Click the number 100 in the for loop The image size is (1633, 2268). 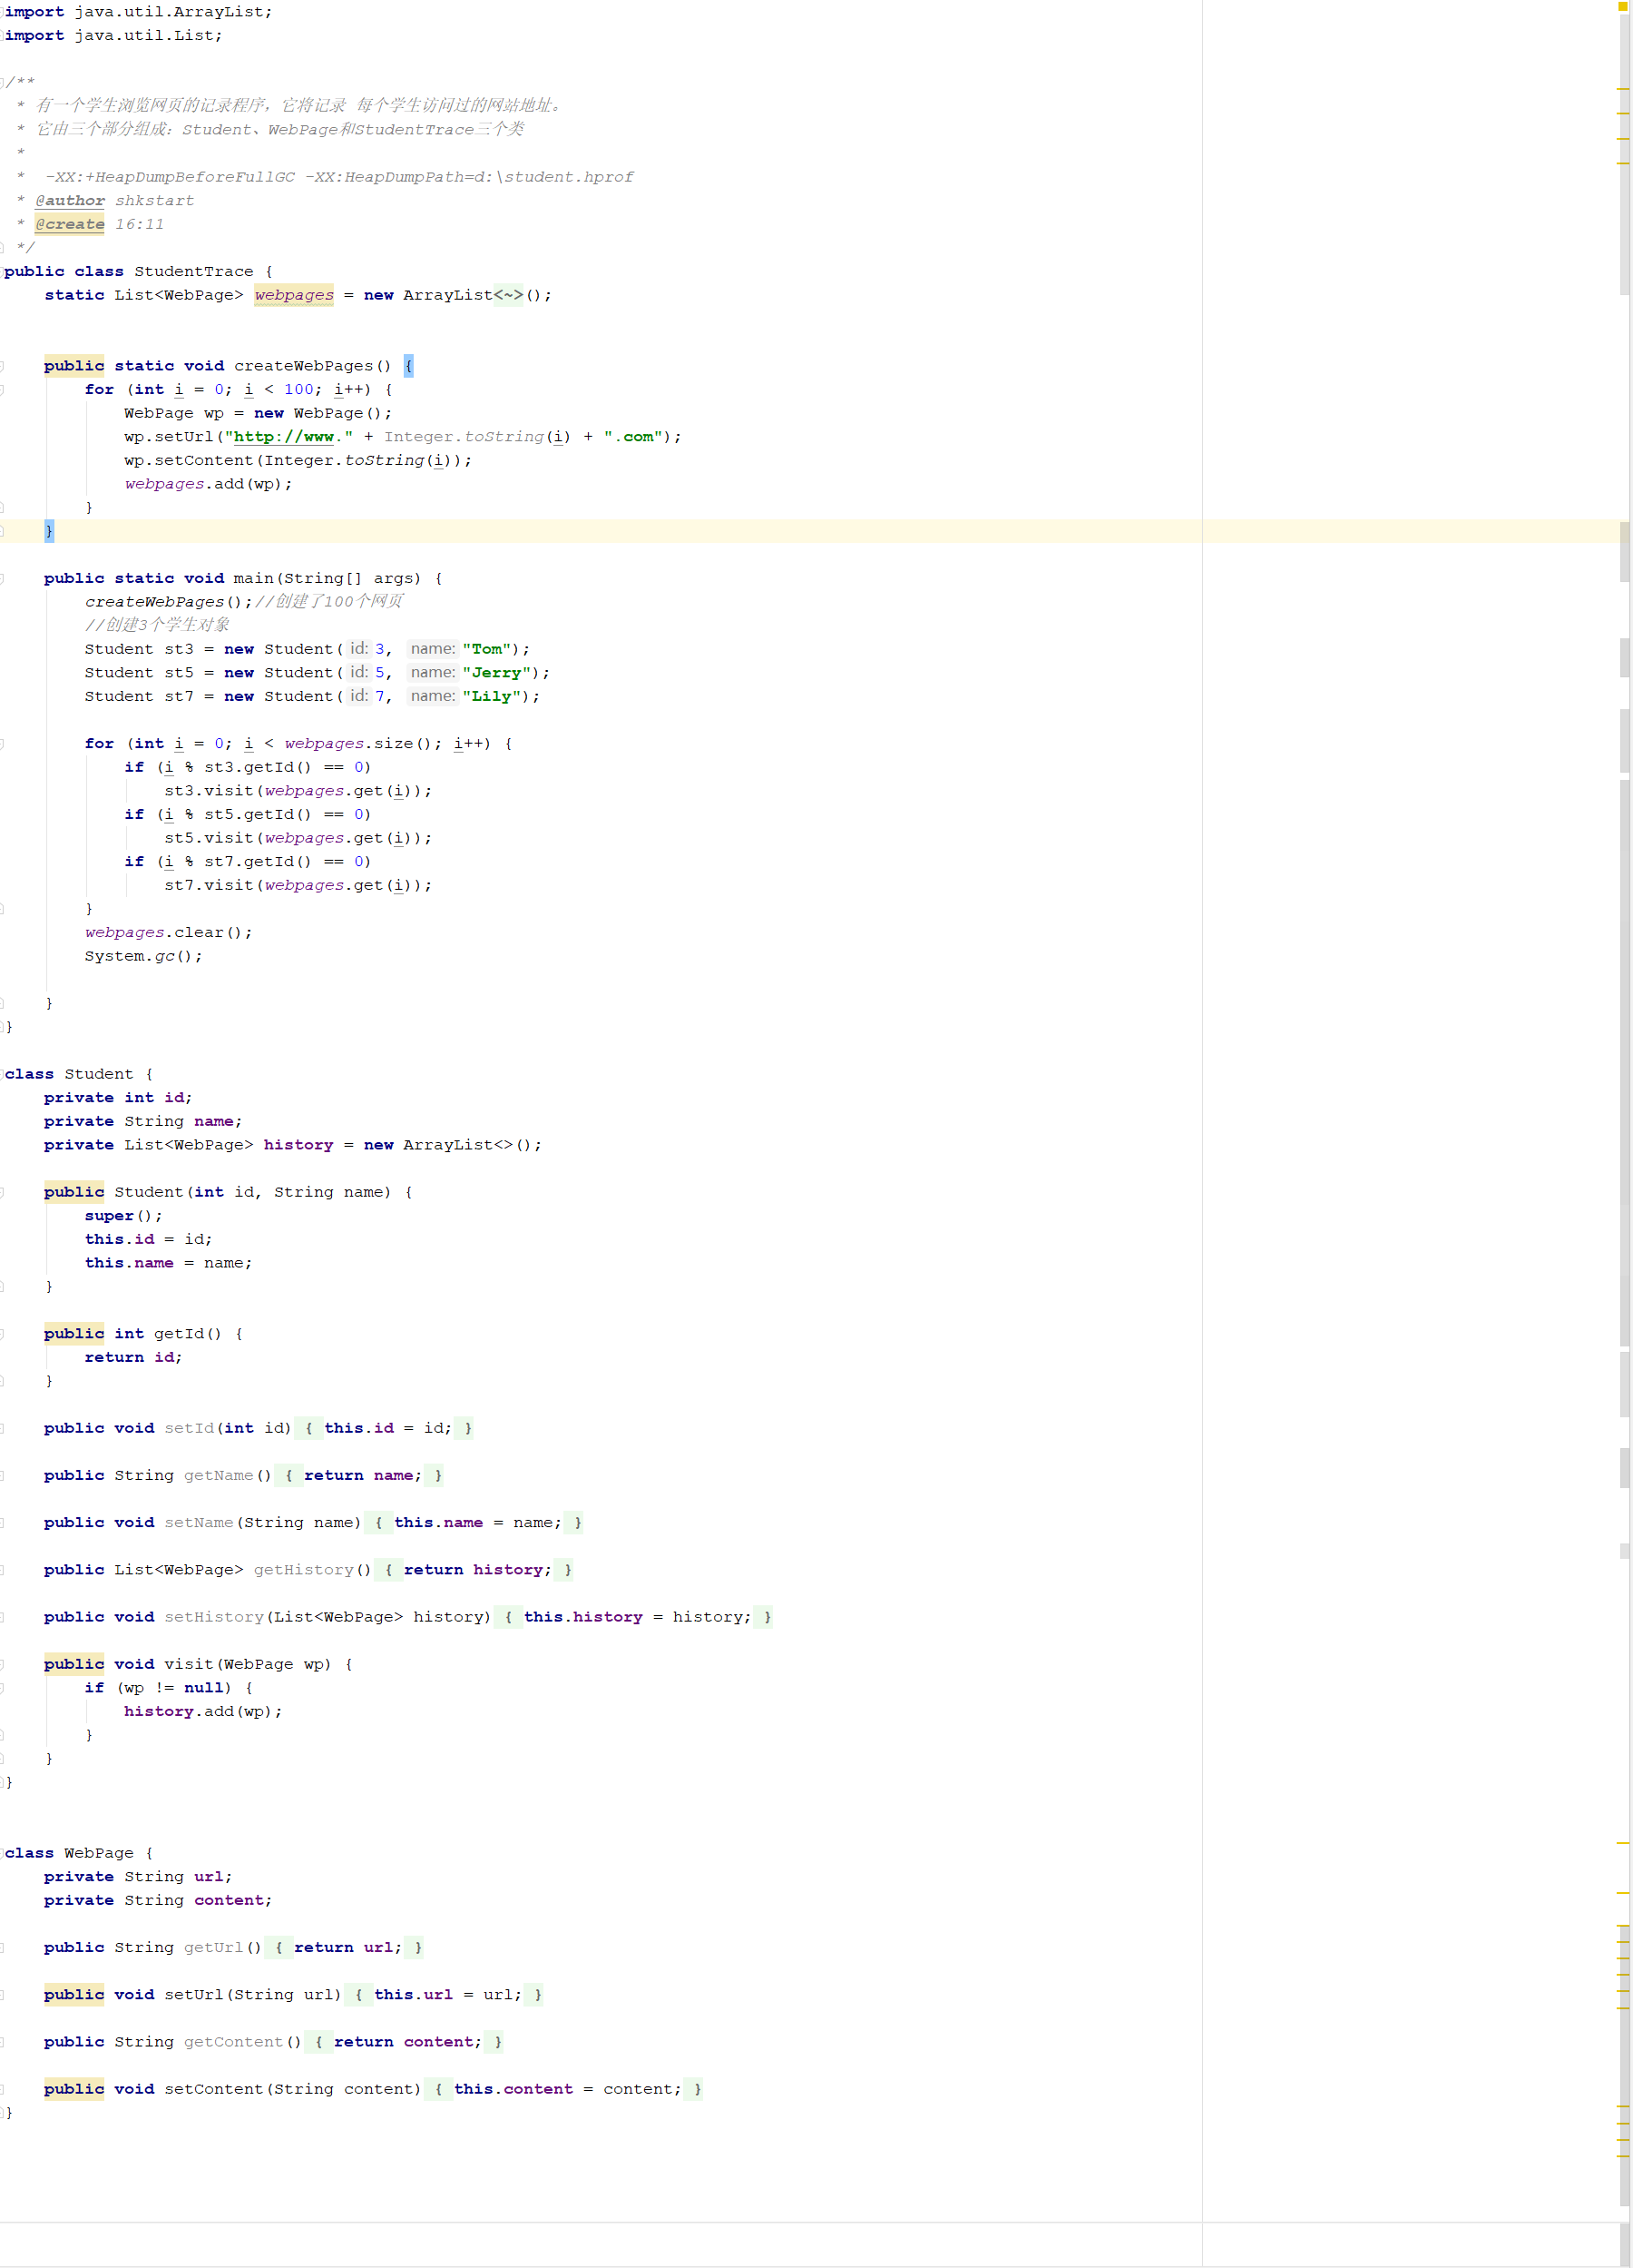(x=298, y=389)
